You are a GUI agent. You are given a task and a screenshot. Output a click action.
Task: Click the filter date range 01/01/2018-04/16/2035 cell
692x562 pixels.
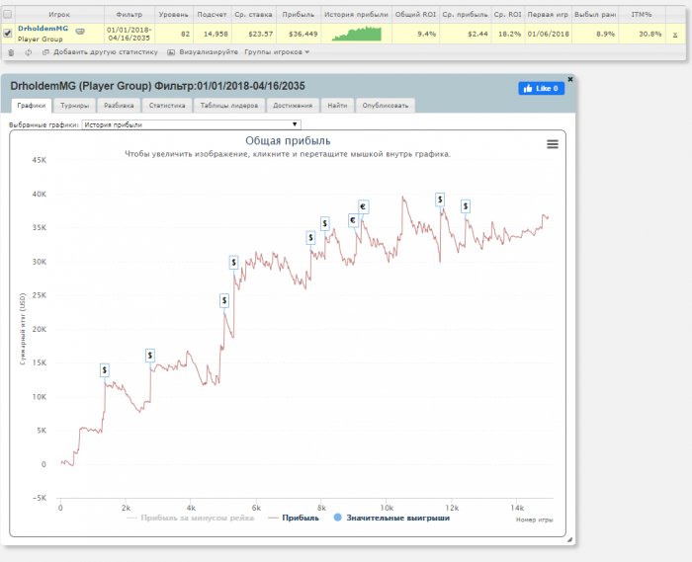(130, 34)
